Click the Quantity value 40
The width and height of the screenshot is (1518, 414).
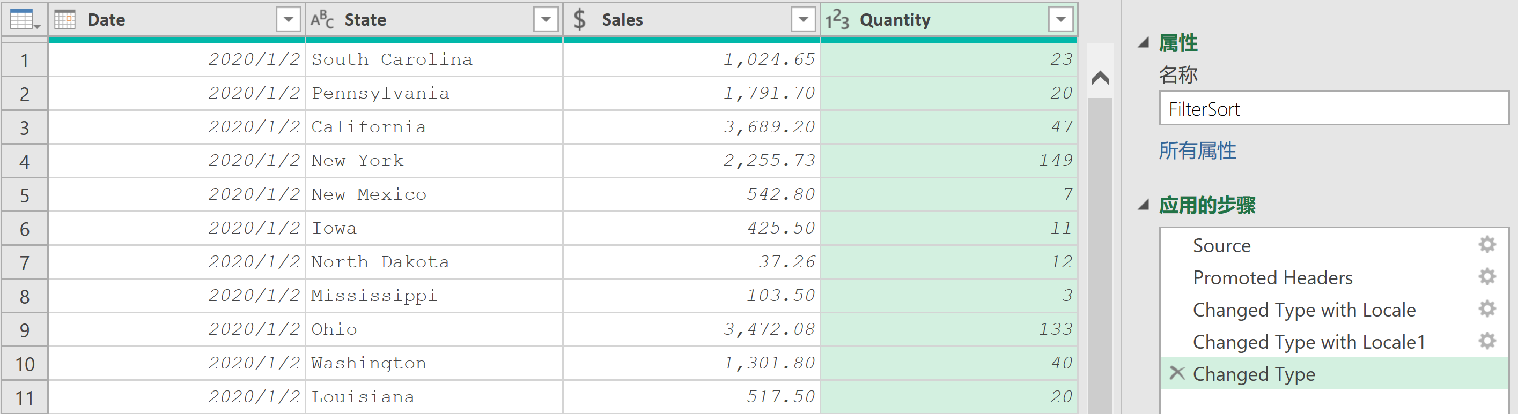coord(949,363)
